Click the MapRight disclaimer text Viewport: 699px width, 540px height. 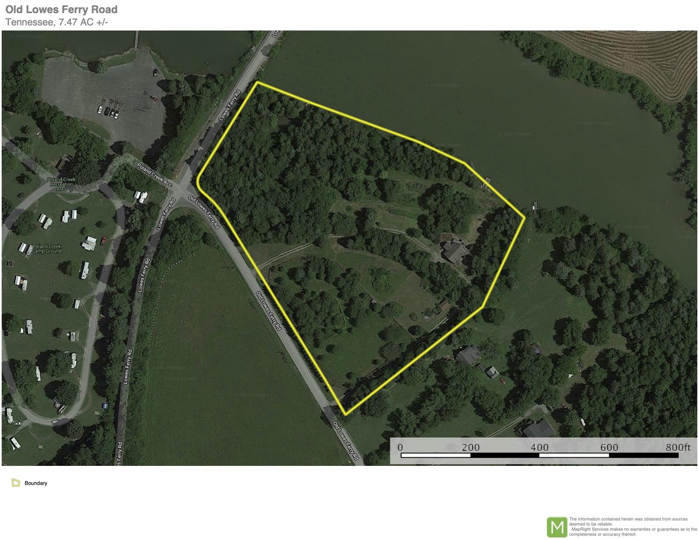pos(633,526)
